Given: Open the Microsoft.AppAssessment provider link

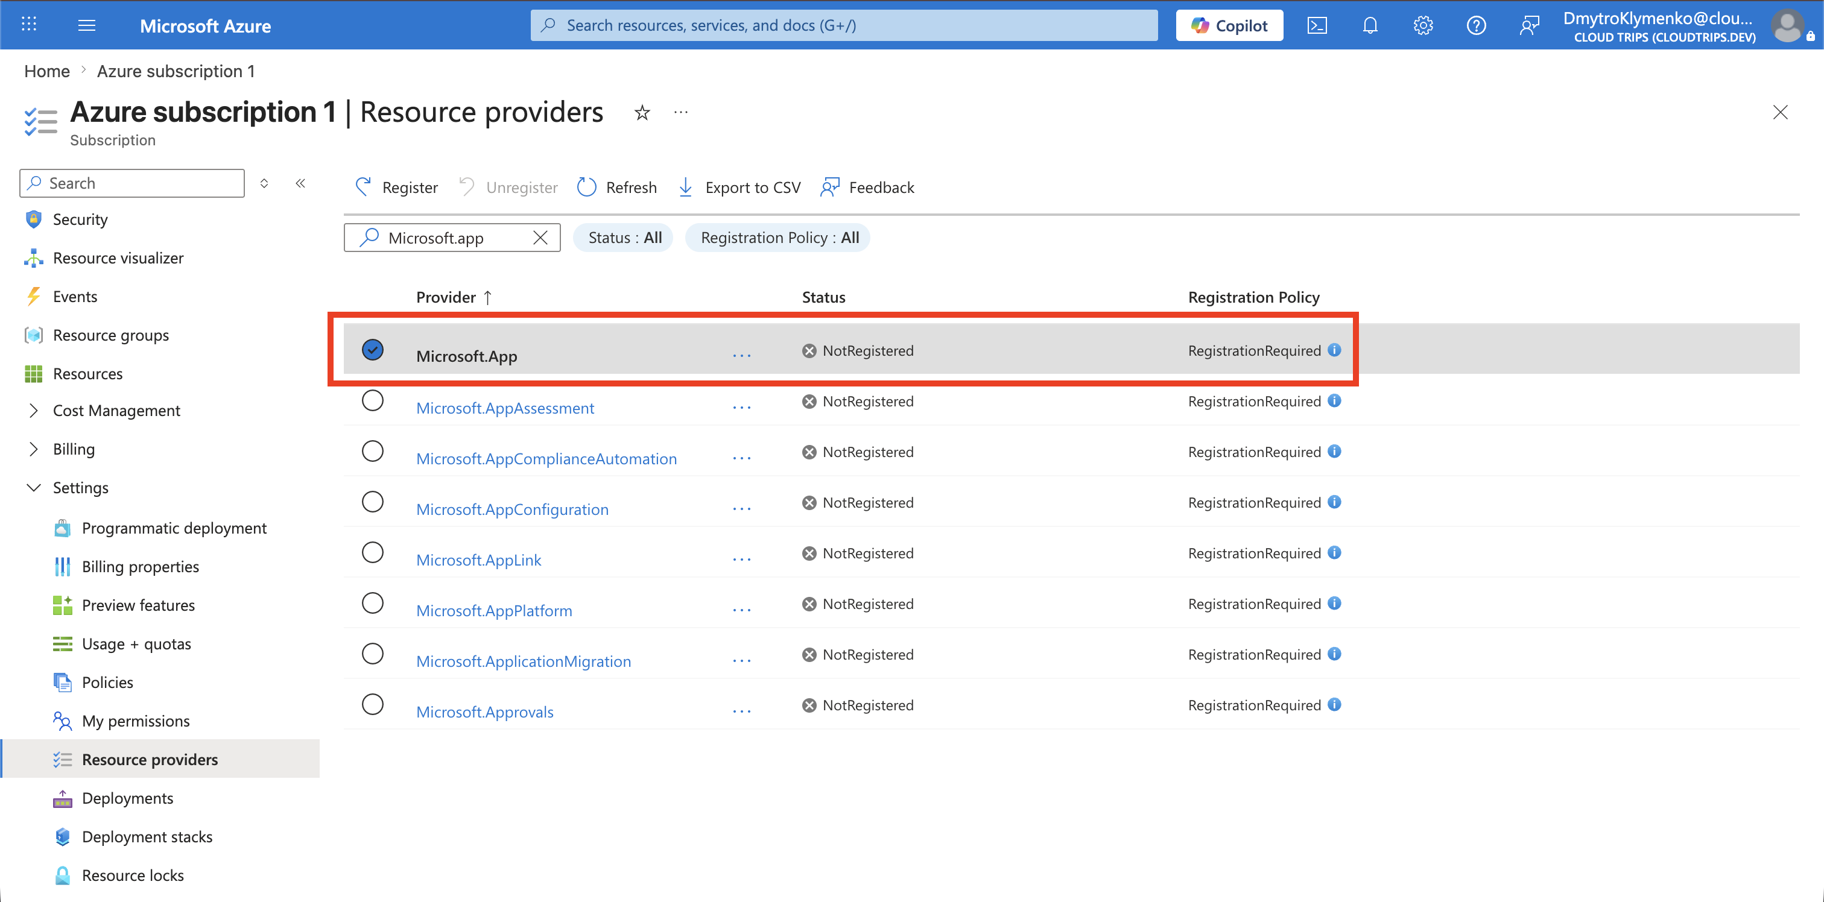Looking at the screenshot, I should point(505,409).
